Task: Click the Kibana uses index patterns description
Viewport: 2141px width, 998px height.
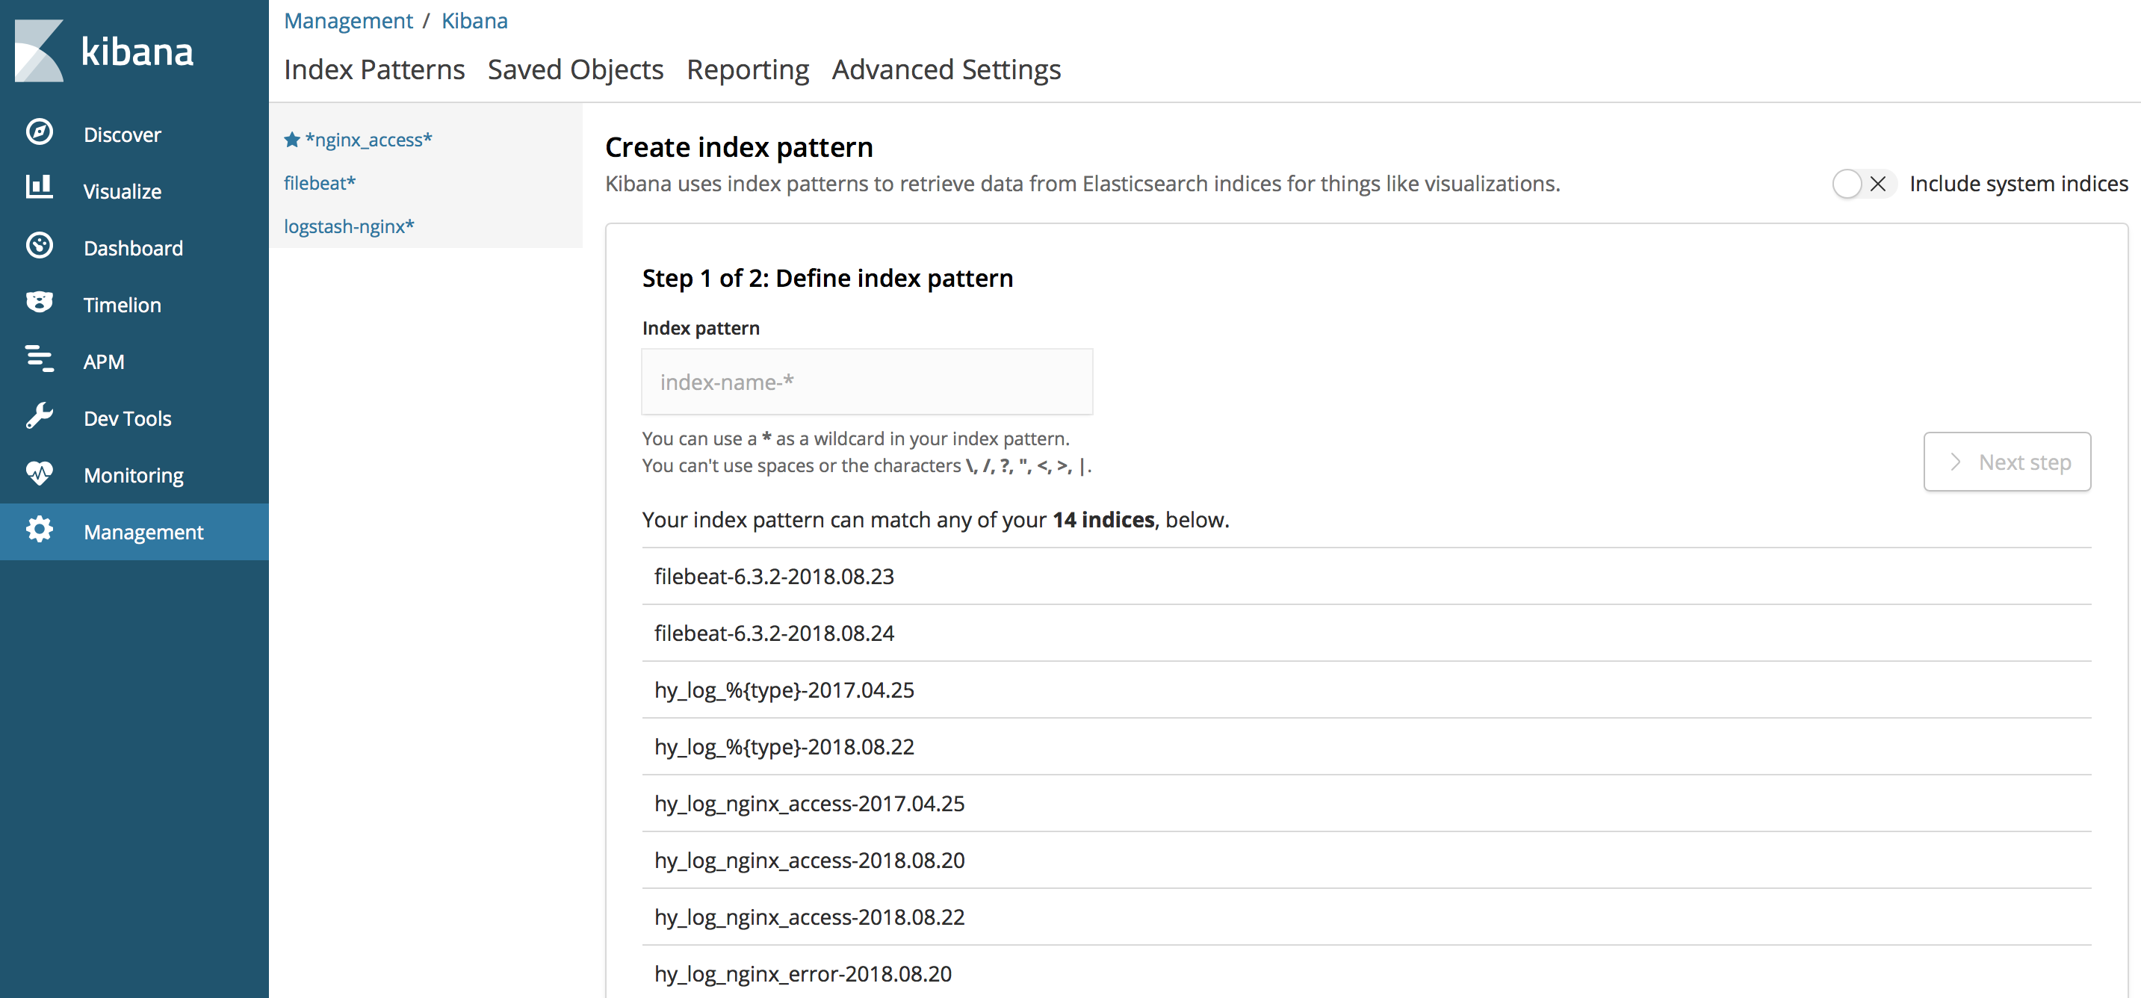Action: [1082, 184]
